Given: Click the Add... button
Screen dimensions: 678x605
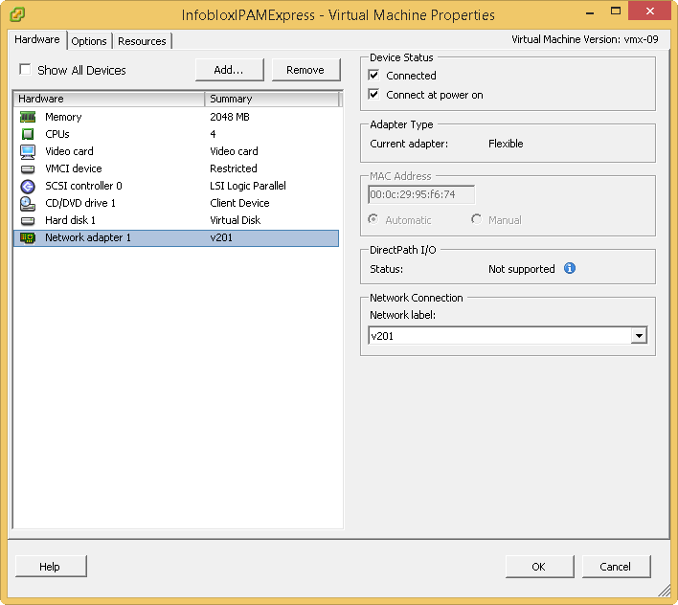Looking at the screenshot, I should tap(229, 70).
